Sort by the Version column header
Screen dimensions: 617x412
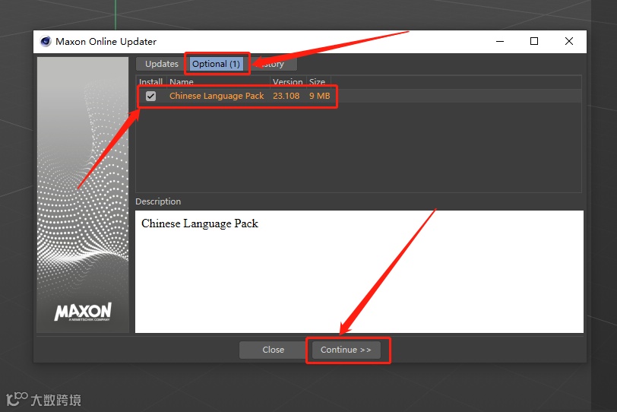click(x=288, y=82)
